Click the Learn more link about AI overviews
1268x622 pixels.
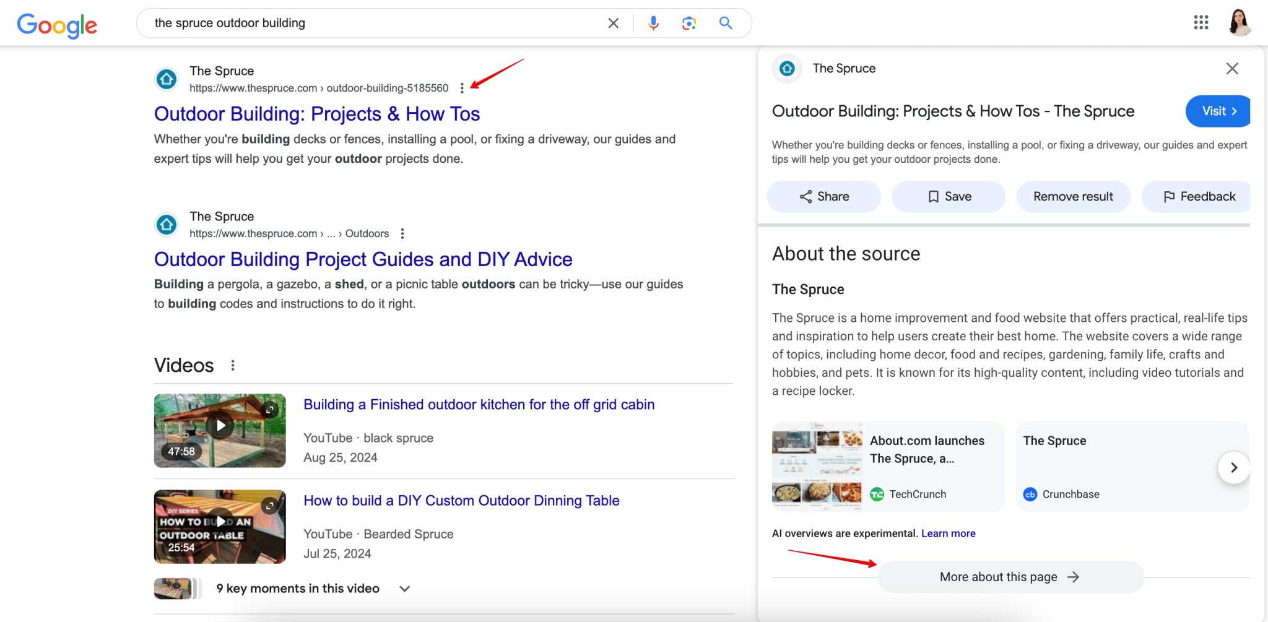(948, 533)
